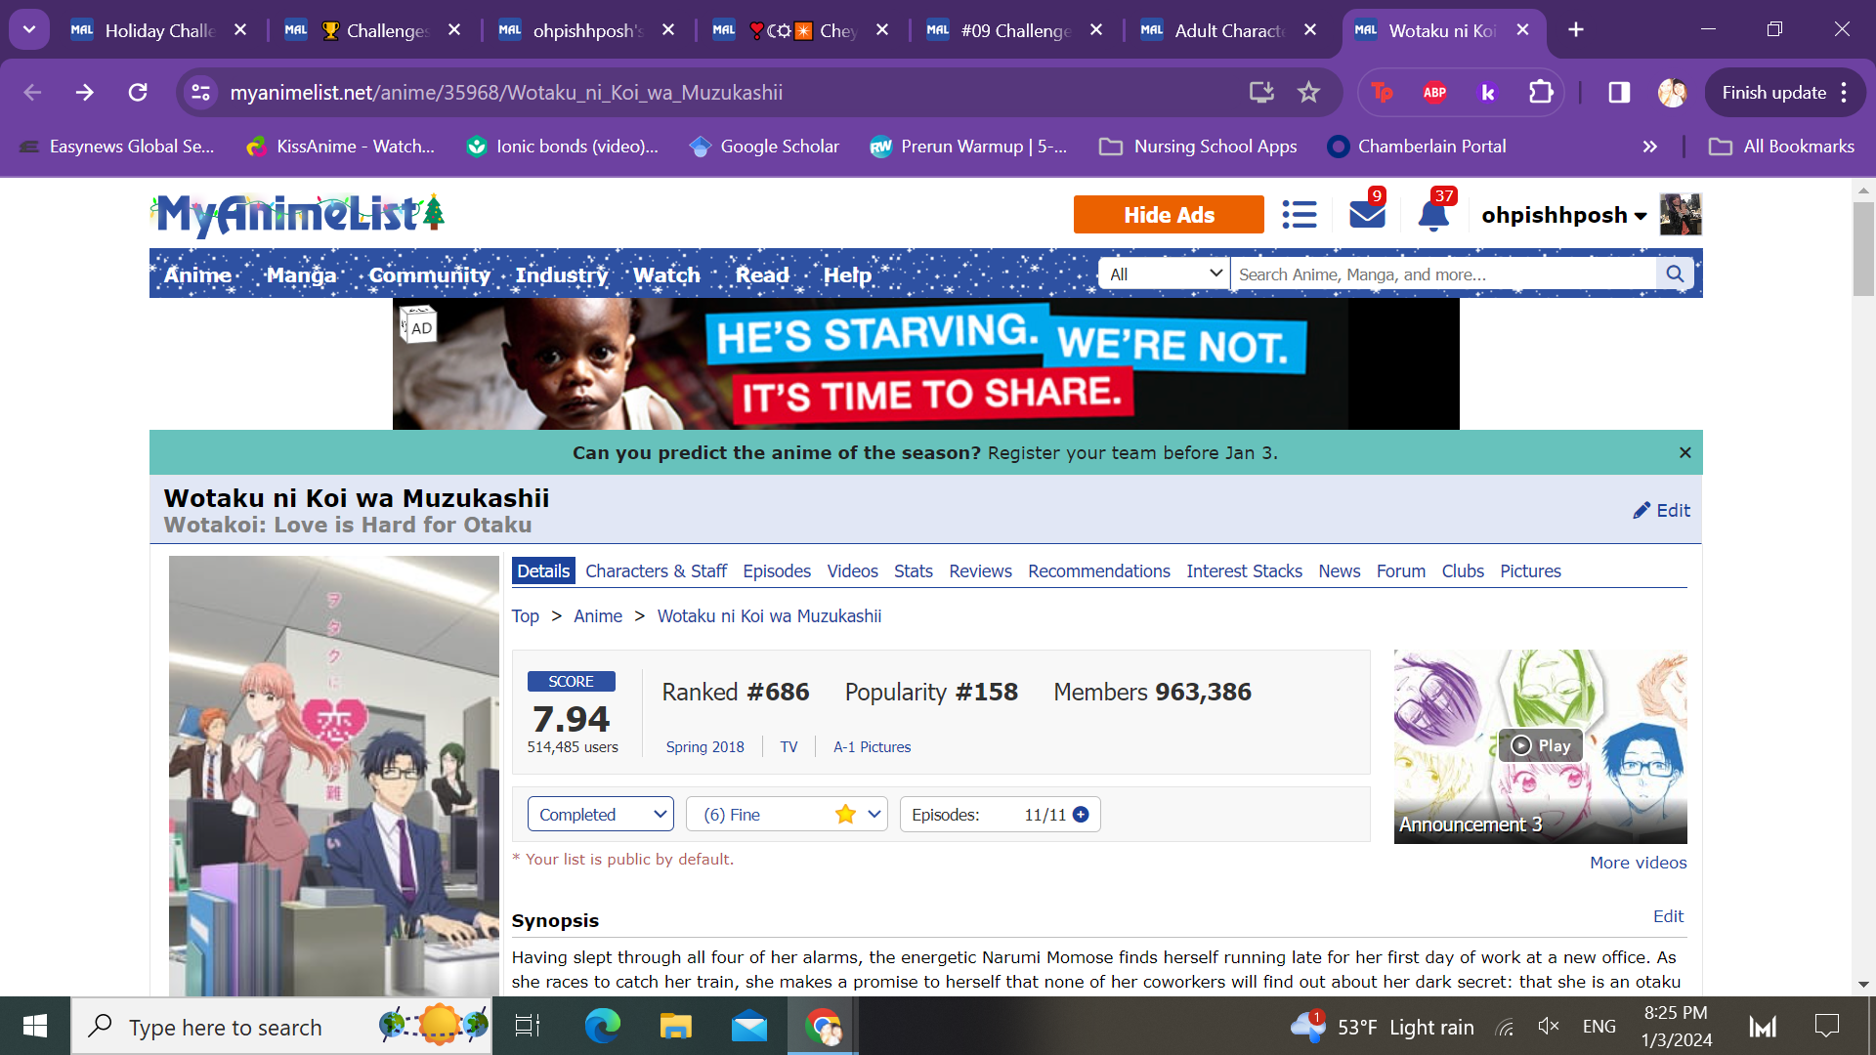This screenshot has width=1876, height=1055.
Task: Switch to the Characters & Staff tab
Action: pos(656,571)
